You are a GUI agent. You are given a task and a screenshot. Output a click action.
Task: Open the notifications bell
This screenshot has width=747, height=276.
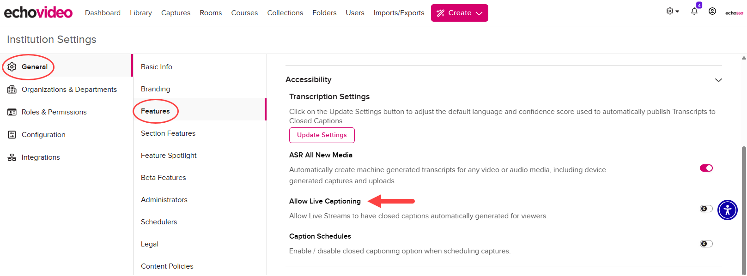pyautogui.click(x=694, y=11)
